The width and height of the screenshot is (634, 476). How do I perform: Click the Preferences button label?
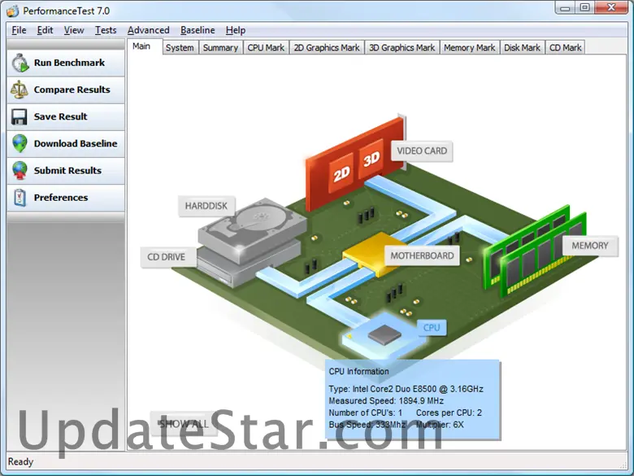(x=61, y=198)
